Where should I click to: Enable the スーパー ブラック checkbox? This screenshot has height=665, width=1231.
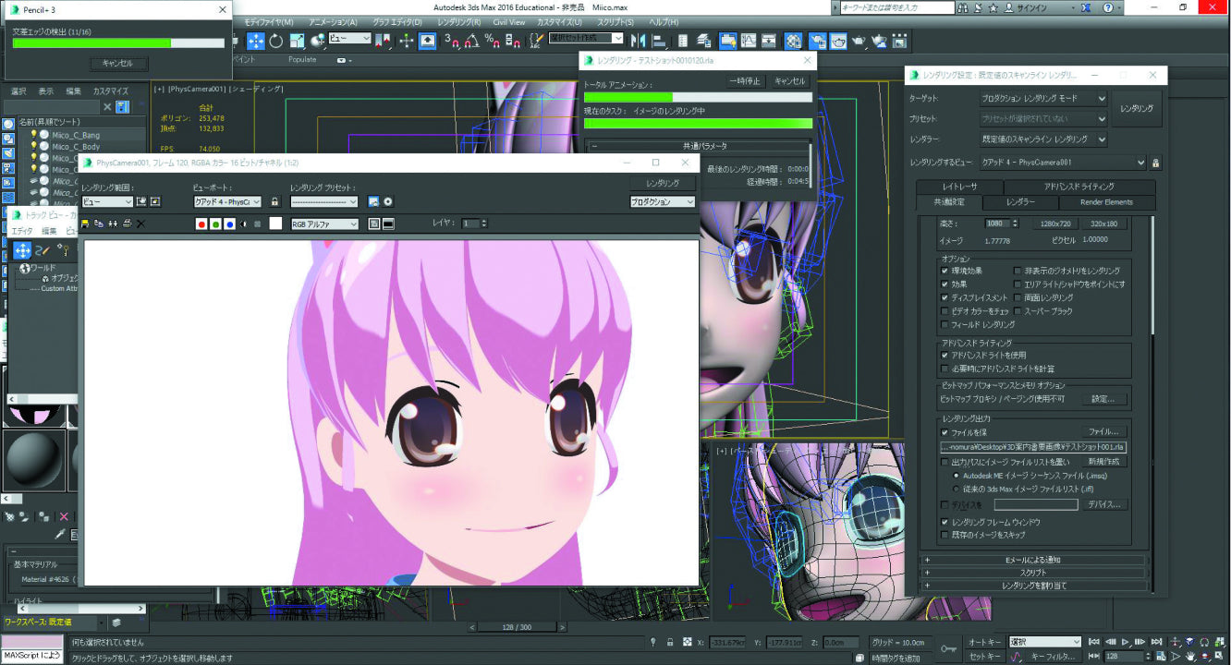pos(1018,311)
